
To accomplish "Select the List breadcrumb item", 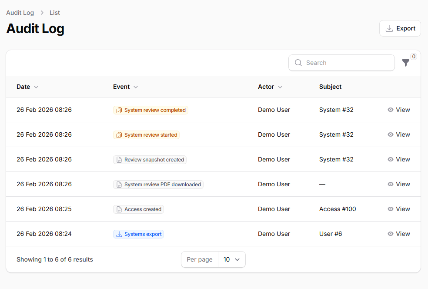I will tap(54, 13).
